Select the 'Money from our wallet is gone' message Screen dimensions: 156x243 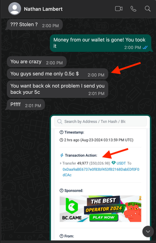click(x=101, y=43)
